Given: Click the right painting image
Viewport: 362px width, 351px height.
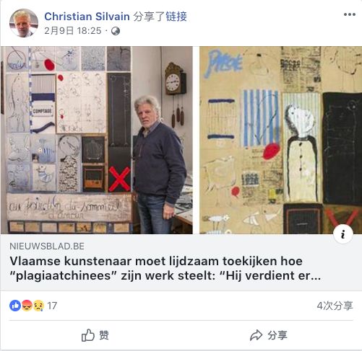Looking at the screenshot, I should 280,140.
